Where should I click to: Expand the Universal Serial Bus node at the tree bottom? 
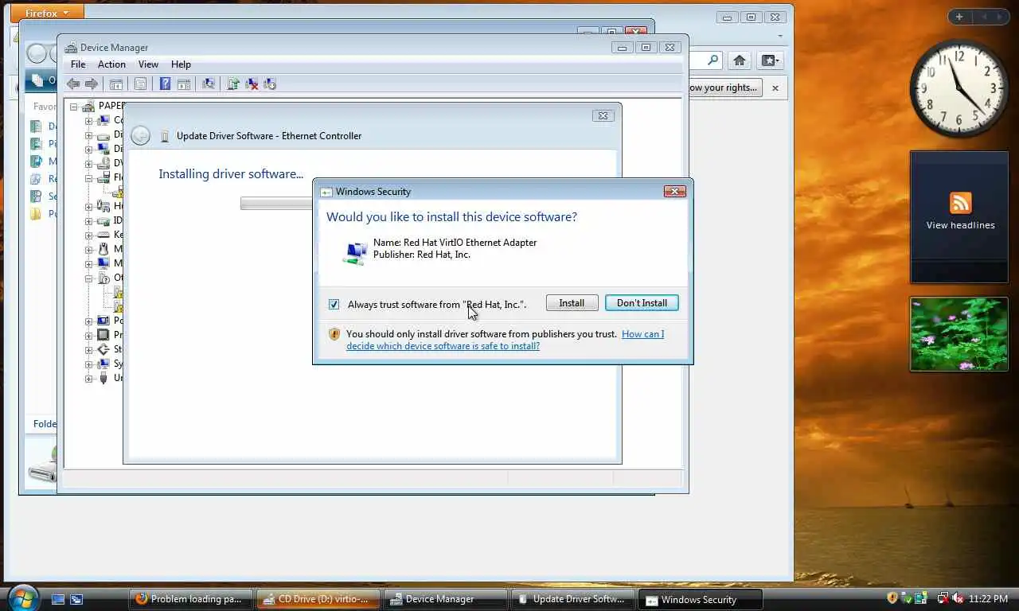click(x=88, y=379)
